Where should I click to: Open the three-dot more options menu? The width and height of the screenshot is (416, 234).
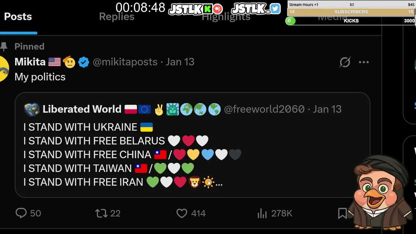pos(364,62)
